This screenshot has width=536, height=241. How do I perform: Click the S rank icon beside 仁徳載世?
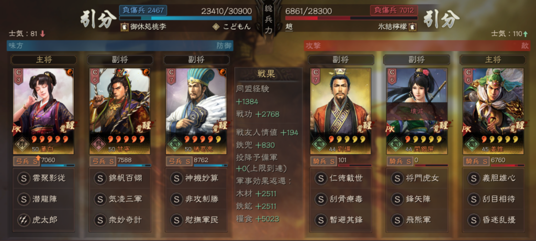tap(321, 178)
